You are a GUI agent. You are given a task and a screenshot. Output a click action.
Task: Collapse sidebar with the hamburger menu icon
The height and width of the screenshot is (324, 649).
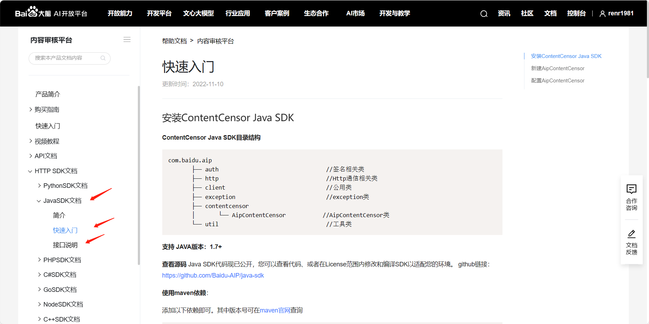coord(127,40)
